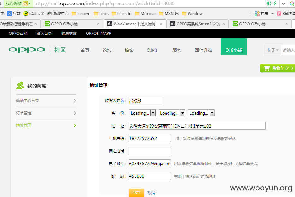Click the 地址 address input field

(197, 126)
